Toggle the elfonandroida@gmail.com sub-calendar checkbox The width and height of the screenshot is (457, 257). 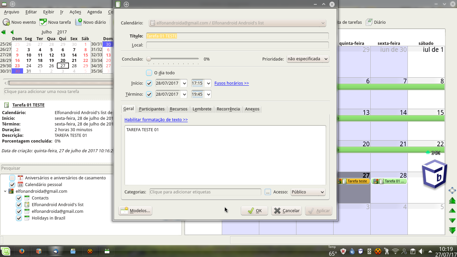click(19, 211)
